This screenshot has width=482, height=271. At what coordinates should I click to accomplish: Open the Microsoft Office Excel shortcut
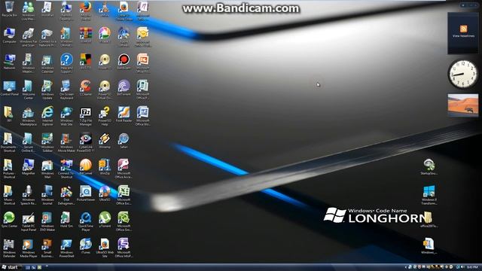tap(124, 195)
